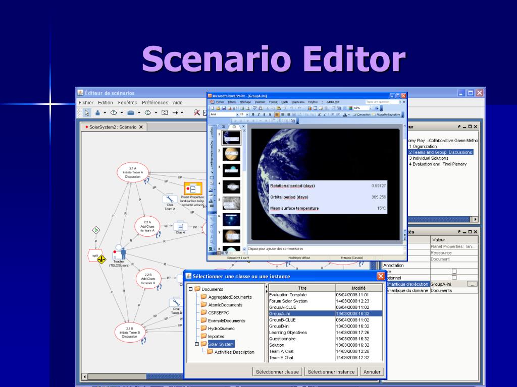517x387 pixels.
Task: Center text using the PowerPoint toolbar
Action: click(x=283, y=114)
